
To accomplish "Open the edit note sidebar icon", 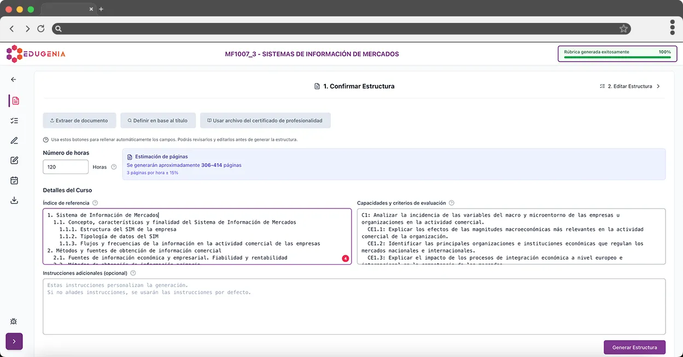I will tap(14, 160).
